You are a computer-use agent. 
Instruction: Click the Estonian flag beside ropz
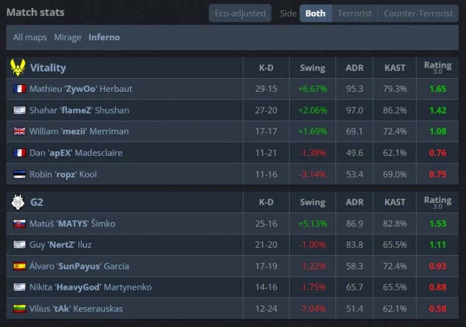click(x=19, y=174)
